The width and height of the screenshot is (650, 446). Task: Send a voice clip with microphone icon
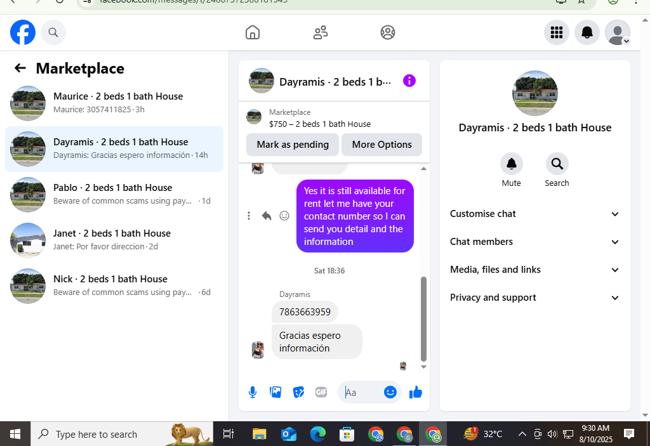tap(253, 392)
